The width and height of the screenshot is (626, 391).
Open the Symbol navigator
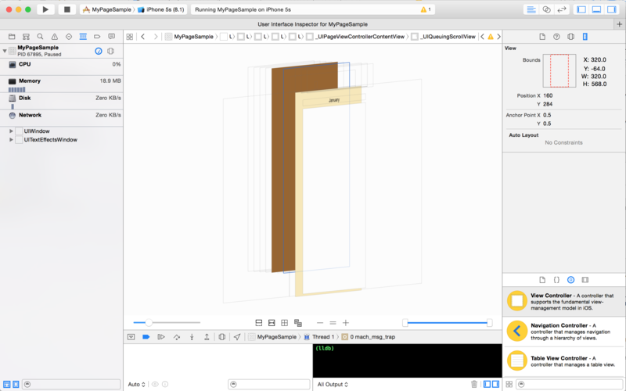pos(26,37)
